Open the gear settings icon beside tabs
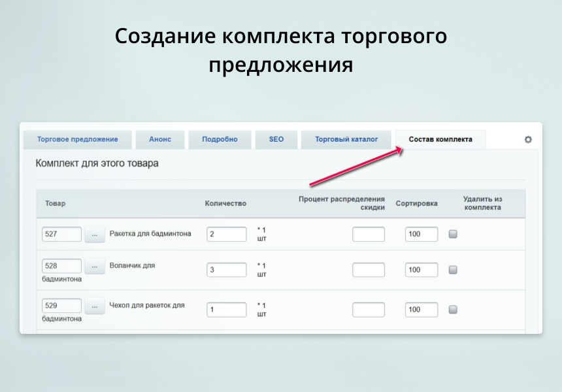Screen dimensions: 562x392 pyautogui.click(x=528, y=140)
